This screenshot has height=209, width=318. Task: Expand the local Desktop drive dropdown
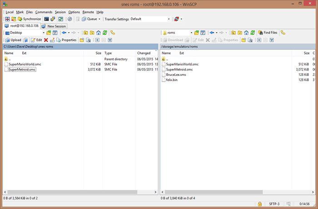tap(43, 33)
